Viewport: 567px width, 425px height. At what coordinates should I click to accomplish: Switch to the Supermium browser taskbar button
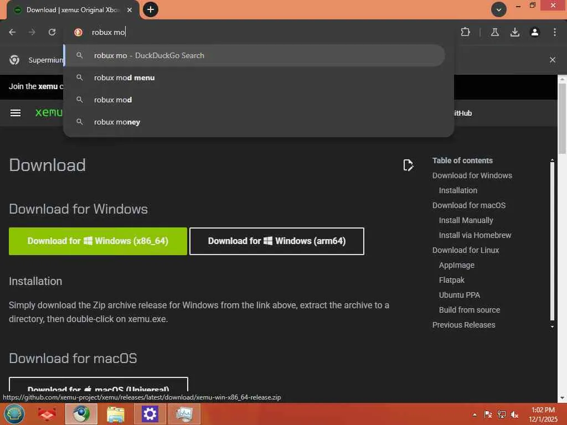coord(81,414)
